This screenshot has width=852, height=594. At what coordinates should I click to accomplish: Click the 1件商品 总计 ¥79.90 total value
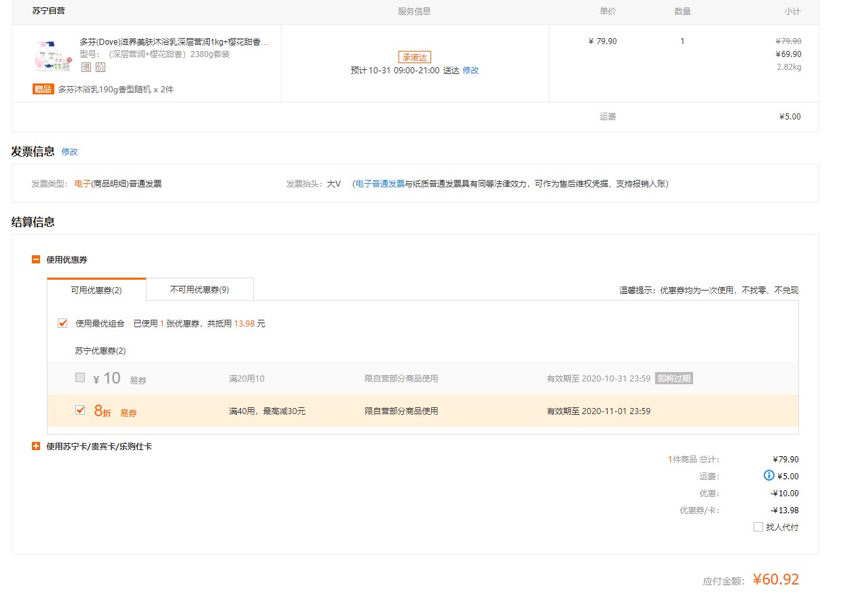785,460
